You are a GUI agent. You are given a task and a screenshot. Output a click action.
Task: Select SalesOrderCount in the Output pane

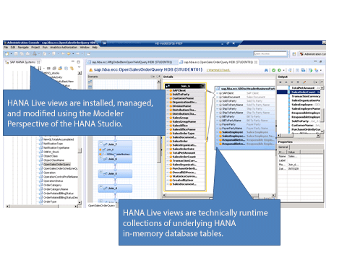(305, 92)
